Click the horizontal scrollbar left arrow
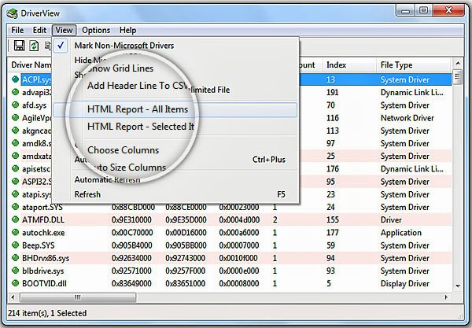 (x=13, y=297)
